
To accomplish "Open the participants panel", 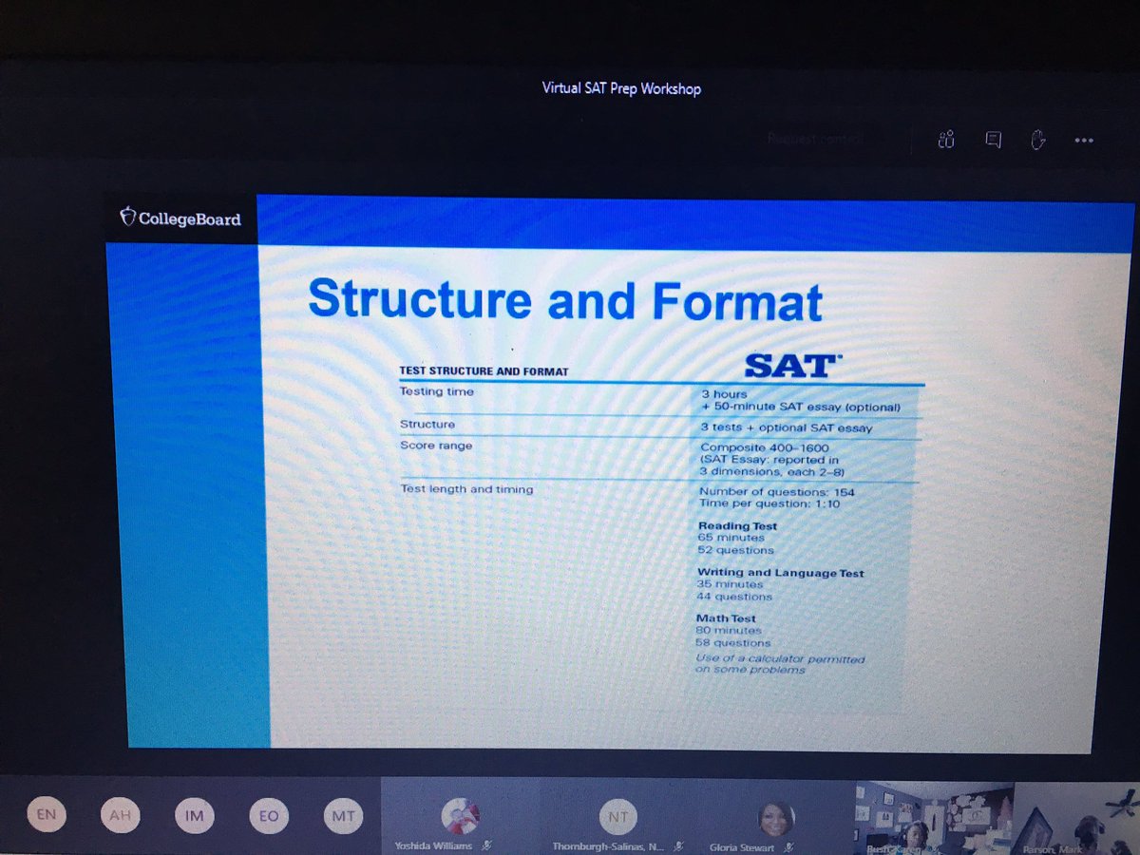I will click(x=944, y=140).
